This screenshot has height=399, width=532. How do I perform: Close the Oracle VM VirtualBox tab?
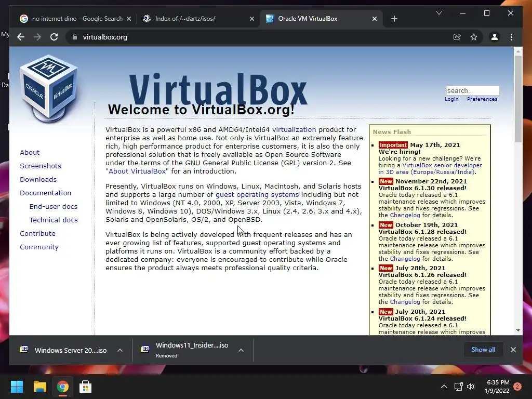(374, 19)
